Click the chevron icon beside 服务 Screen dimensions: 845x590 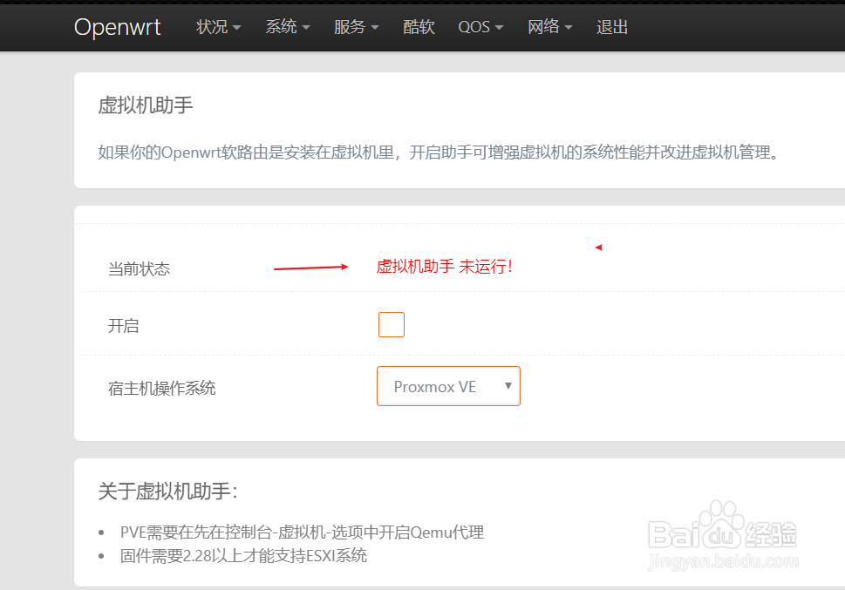point(374,27)
